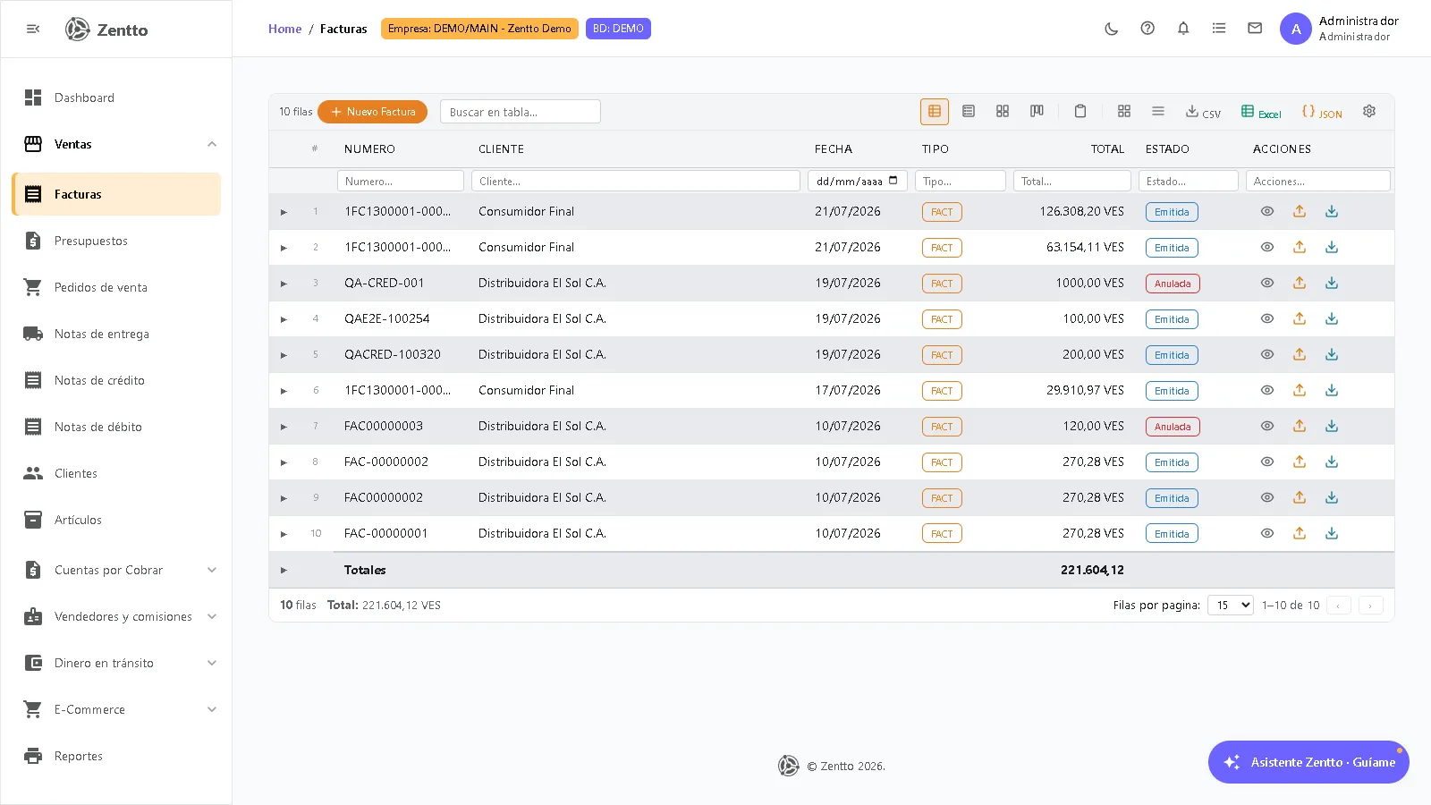Expand row 3 QA-CRED-001 details
The width and height of the screenshot is (1431, 805).
tap(284, 284)
